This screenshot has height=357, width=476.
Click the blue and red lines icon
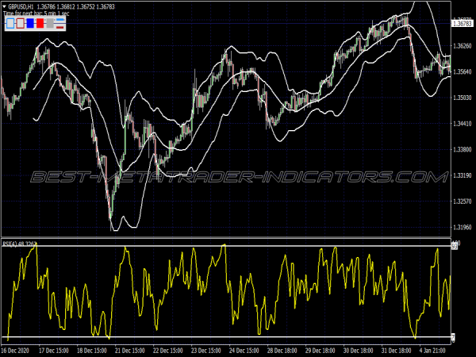pyautogui.click(x=60, y=23)
